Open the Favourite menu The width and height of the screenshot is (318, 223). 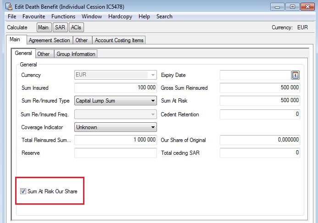click(34, 16)
